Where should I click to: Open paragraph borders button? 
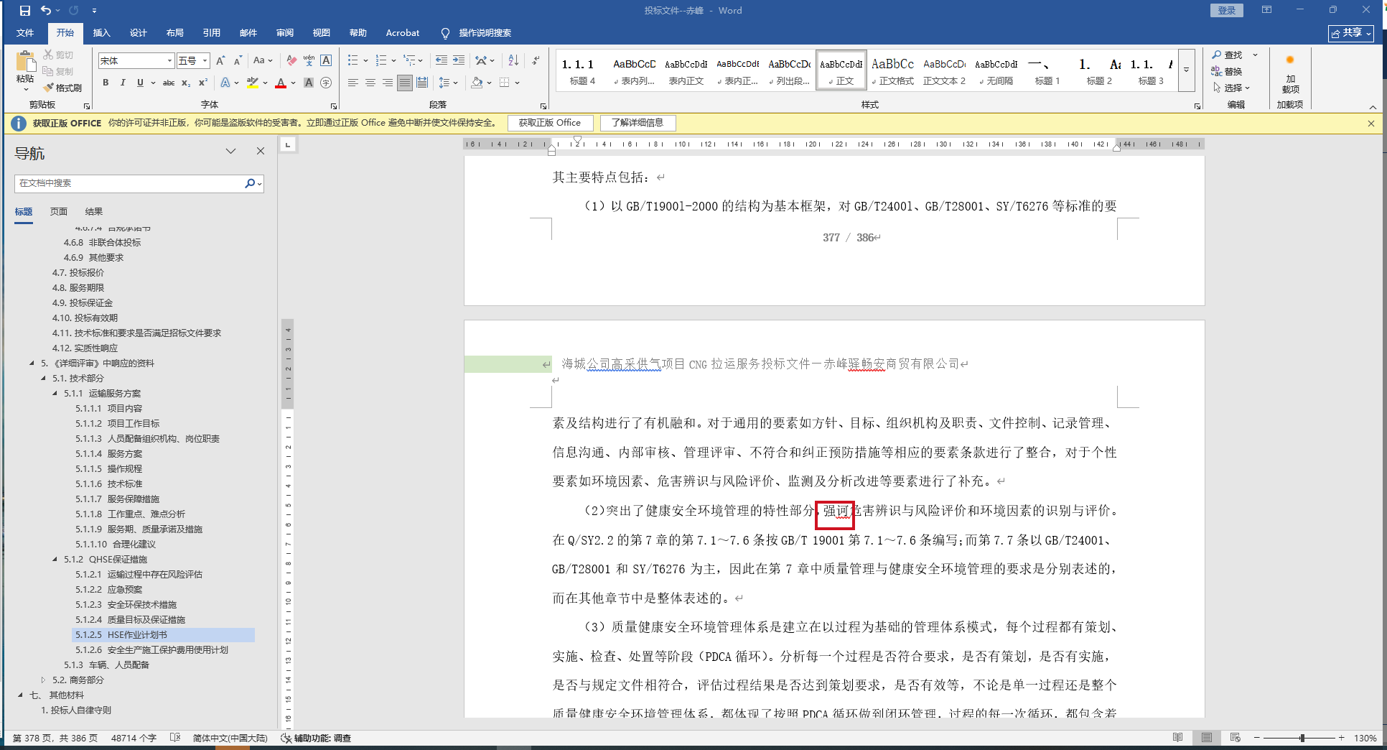505,83
